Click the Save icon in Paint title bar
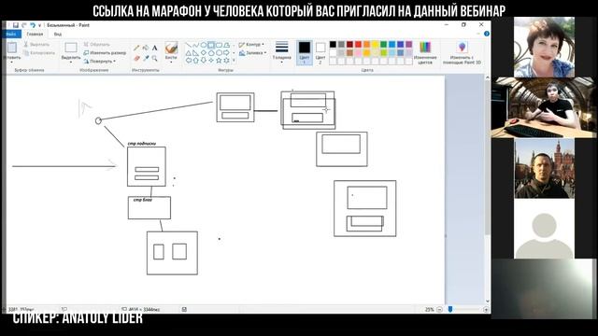The width and height of the screenshot is (598, 336). pyautogui.click(x=16, y=25)
